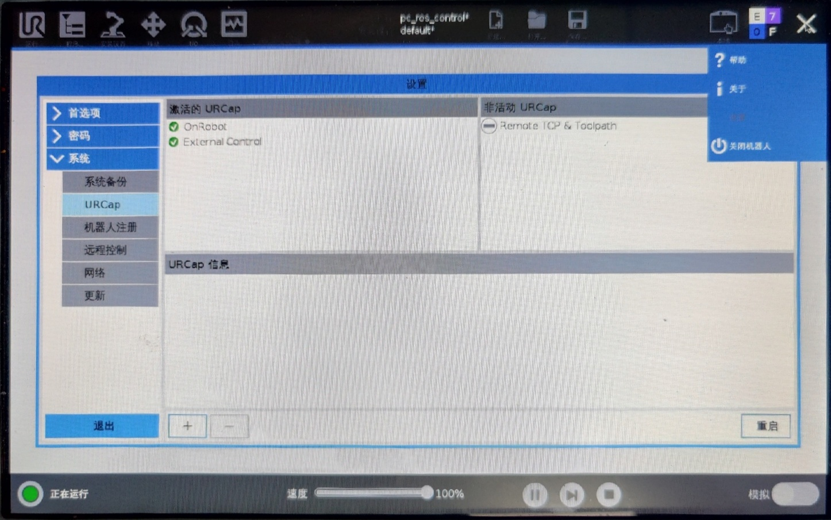Click the Step playback button
831x520 pixels.
(x=572, y=495)
